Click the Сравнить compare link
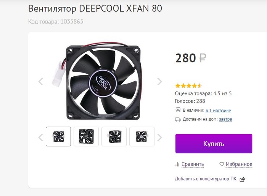This screenshot has width=267, height=196. [192, 164]
